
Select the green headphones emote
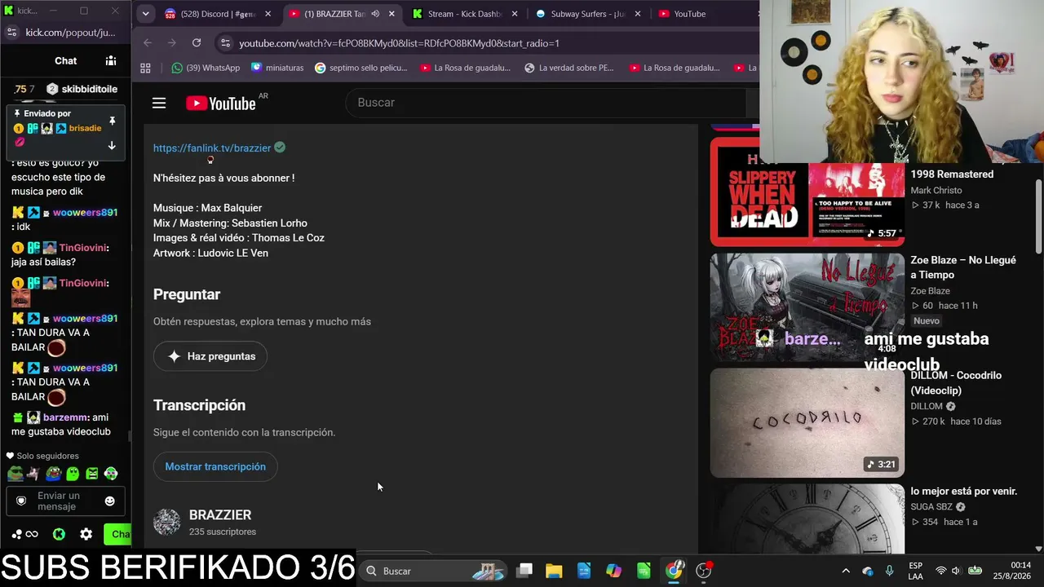(111, 474)
